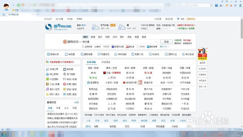243x137 pixels.
Task: Click the 设为主页 link
Action: pos(48,19)
